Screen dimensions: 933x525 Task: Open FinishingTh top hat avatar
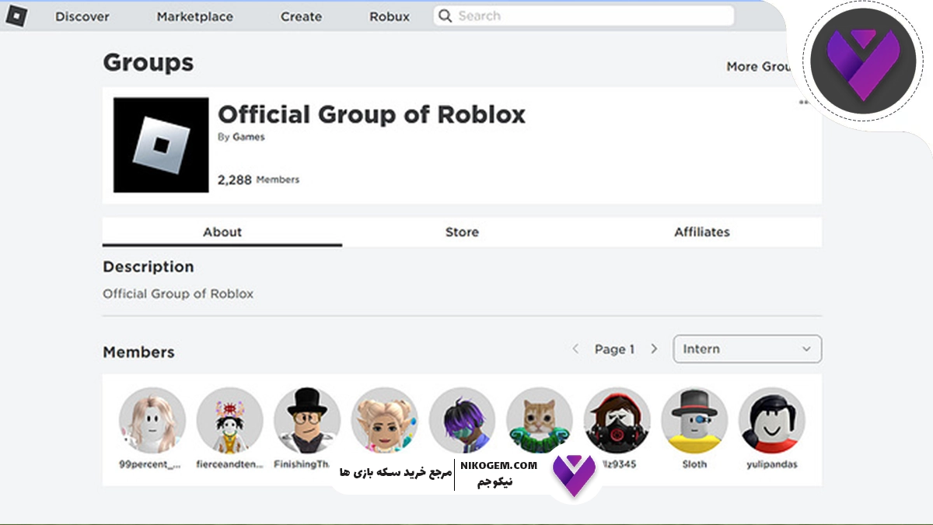click(x=307, y=421)
